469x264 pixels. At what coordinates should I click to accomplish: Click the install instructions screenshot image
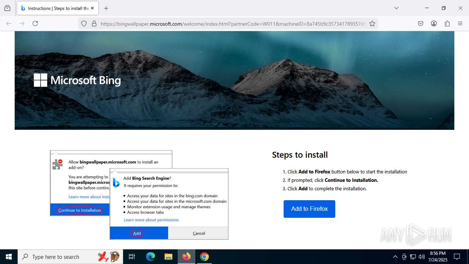139,195
